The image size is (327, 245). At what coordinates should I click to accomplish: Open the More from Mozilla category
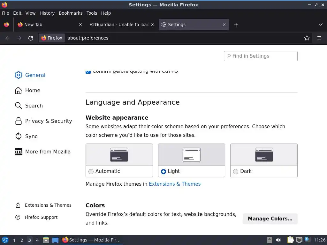[48, 152]
